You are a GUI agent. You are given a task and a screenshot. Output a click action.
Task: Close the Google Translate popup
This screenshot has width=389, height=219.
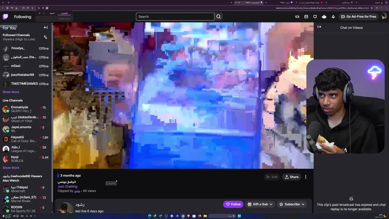coord(40,13)
